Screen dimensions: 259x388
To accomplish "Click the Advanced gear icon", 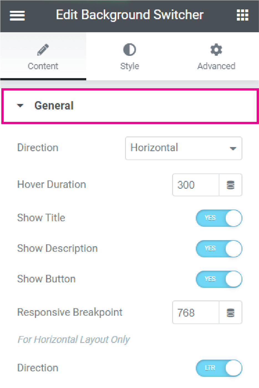I will pyautogui.click(x=216, y=50).
